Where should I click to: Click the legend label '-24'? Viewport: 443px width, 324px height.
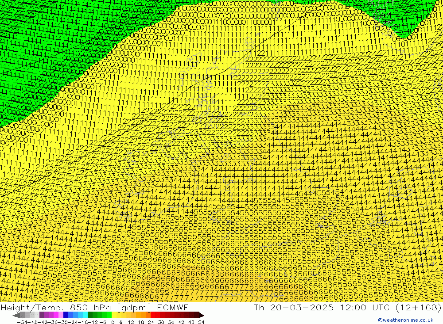click(x=74, y=322)
